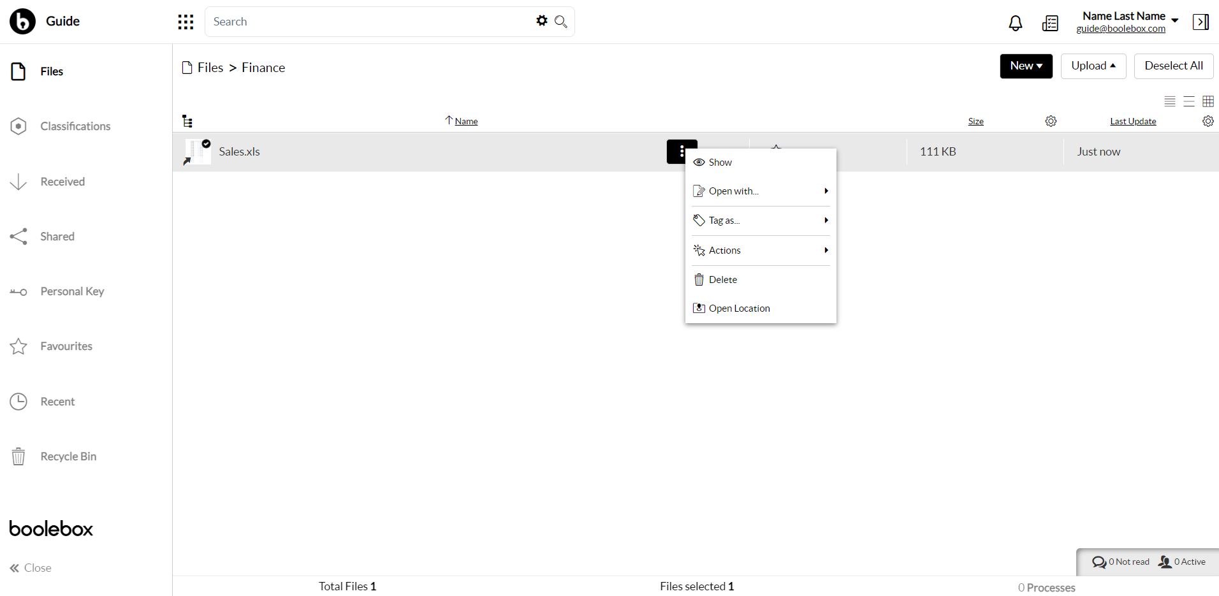The image size is (1219, 596).
Task: Click the 0 Processes status text
Action: pyautogui.click(x=1047, y=588)
